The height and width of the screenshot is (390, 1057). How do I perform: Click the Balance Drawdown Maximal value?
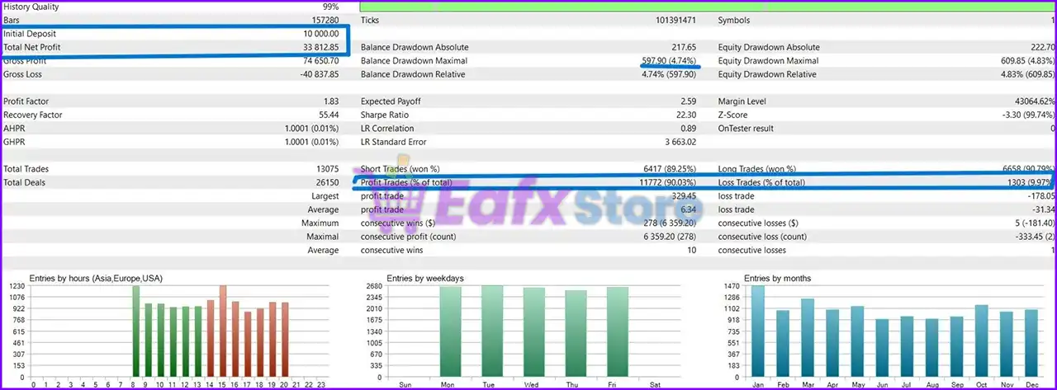[x=669, y=61]
